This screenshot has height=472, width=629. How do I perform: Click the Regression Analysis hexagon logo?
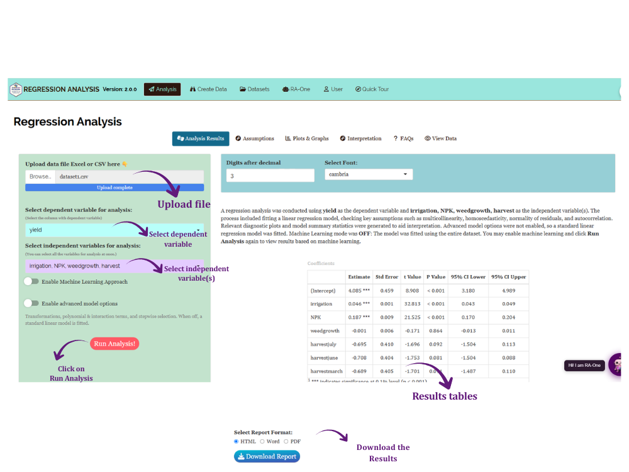pos(16,89)
